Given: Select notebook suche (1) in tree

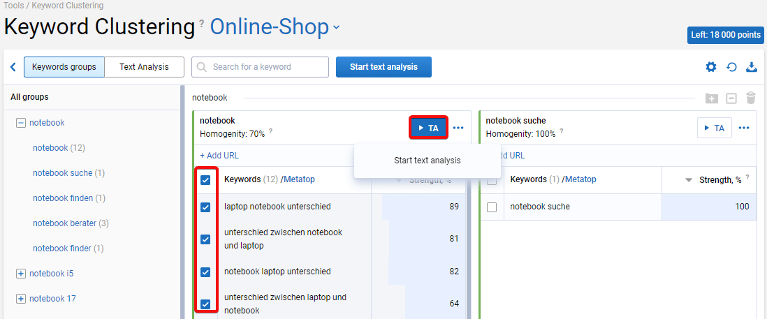Looking at the screenshot, I should click(x=69, y=173).
